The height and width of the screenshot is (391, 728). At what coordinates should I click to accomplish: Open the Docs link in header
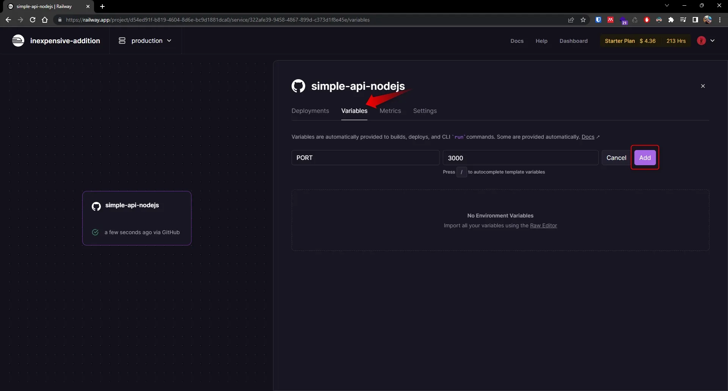pos(517,41)
